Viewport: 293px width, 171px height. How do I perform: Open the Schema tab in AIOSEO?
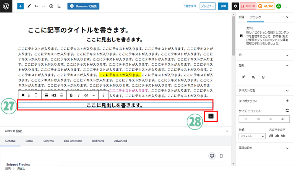pos(48,141)
